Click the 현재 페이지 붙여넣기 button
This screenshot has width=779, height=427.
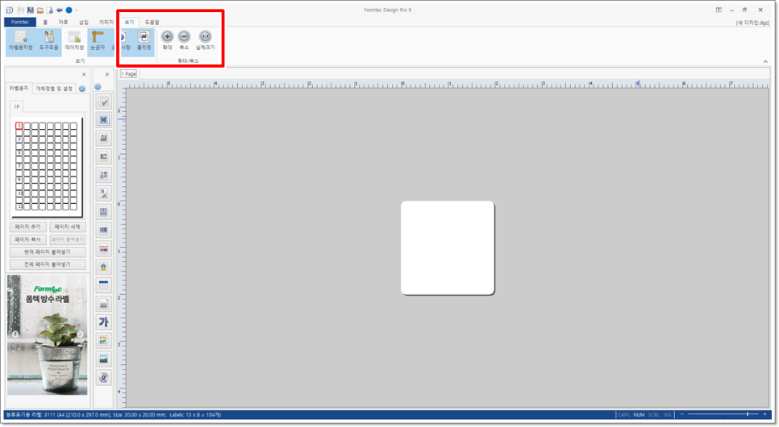48,251
